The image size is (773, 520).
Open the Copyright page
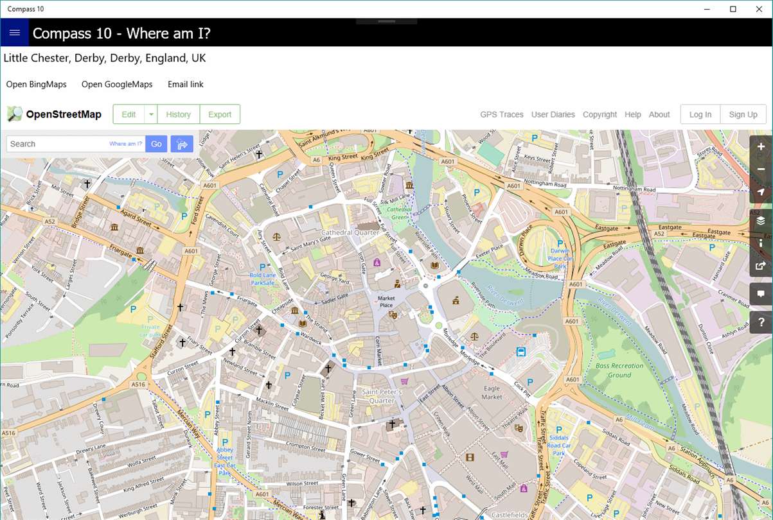[600, 114]
